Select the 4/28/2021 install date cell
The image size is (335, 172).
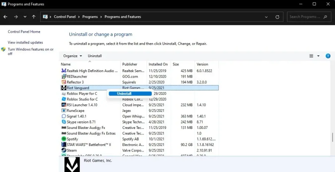(x=156, y=122)
